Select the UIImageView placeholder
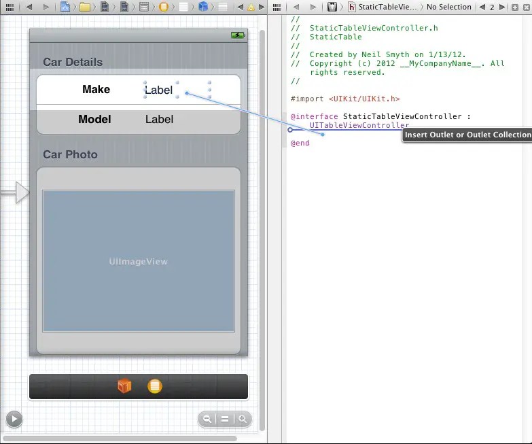The width and height of the screenshot is (532, 444). click(139, 261)
